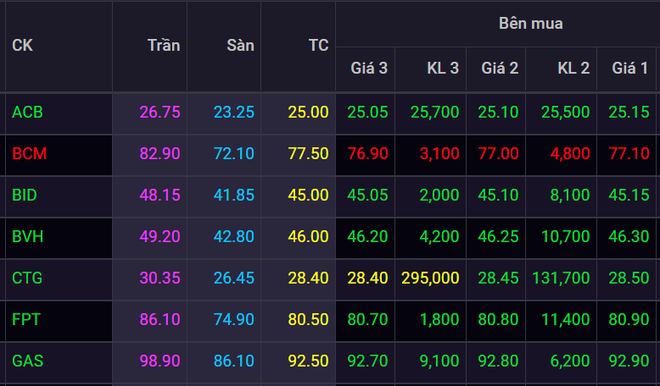Open the FPT ticker
The image size is (660, 386).
coord(25,319)
